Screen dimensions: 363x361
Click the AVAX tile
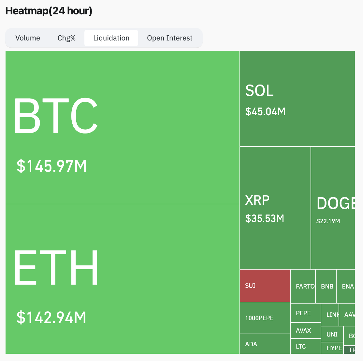coord(305,330)
